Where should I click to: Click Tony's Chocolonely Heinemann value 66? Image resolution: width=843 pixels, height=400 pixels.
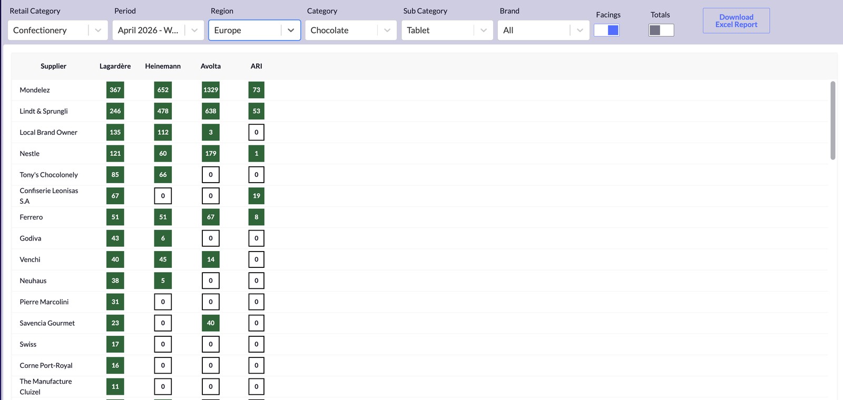pyautogui.click(x=163, y=175)
